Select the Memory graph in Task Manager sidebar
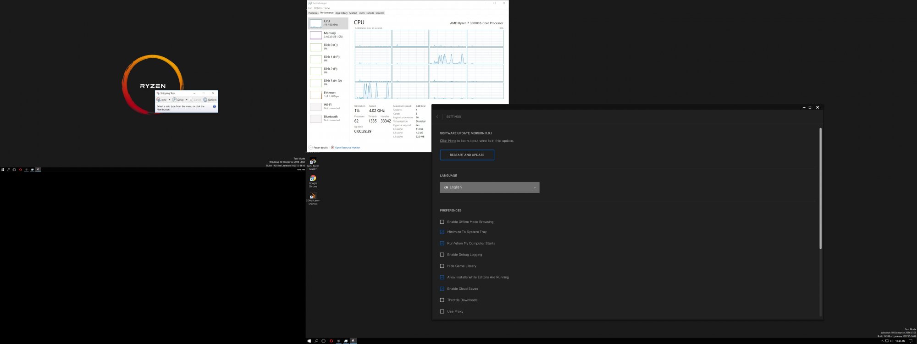The width and height of the screenshot is (917, 344). click(x=328, y=35)
